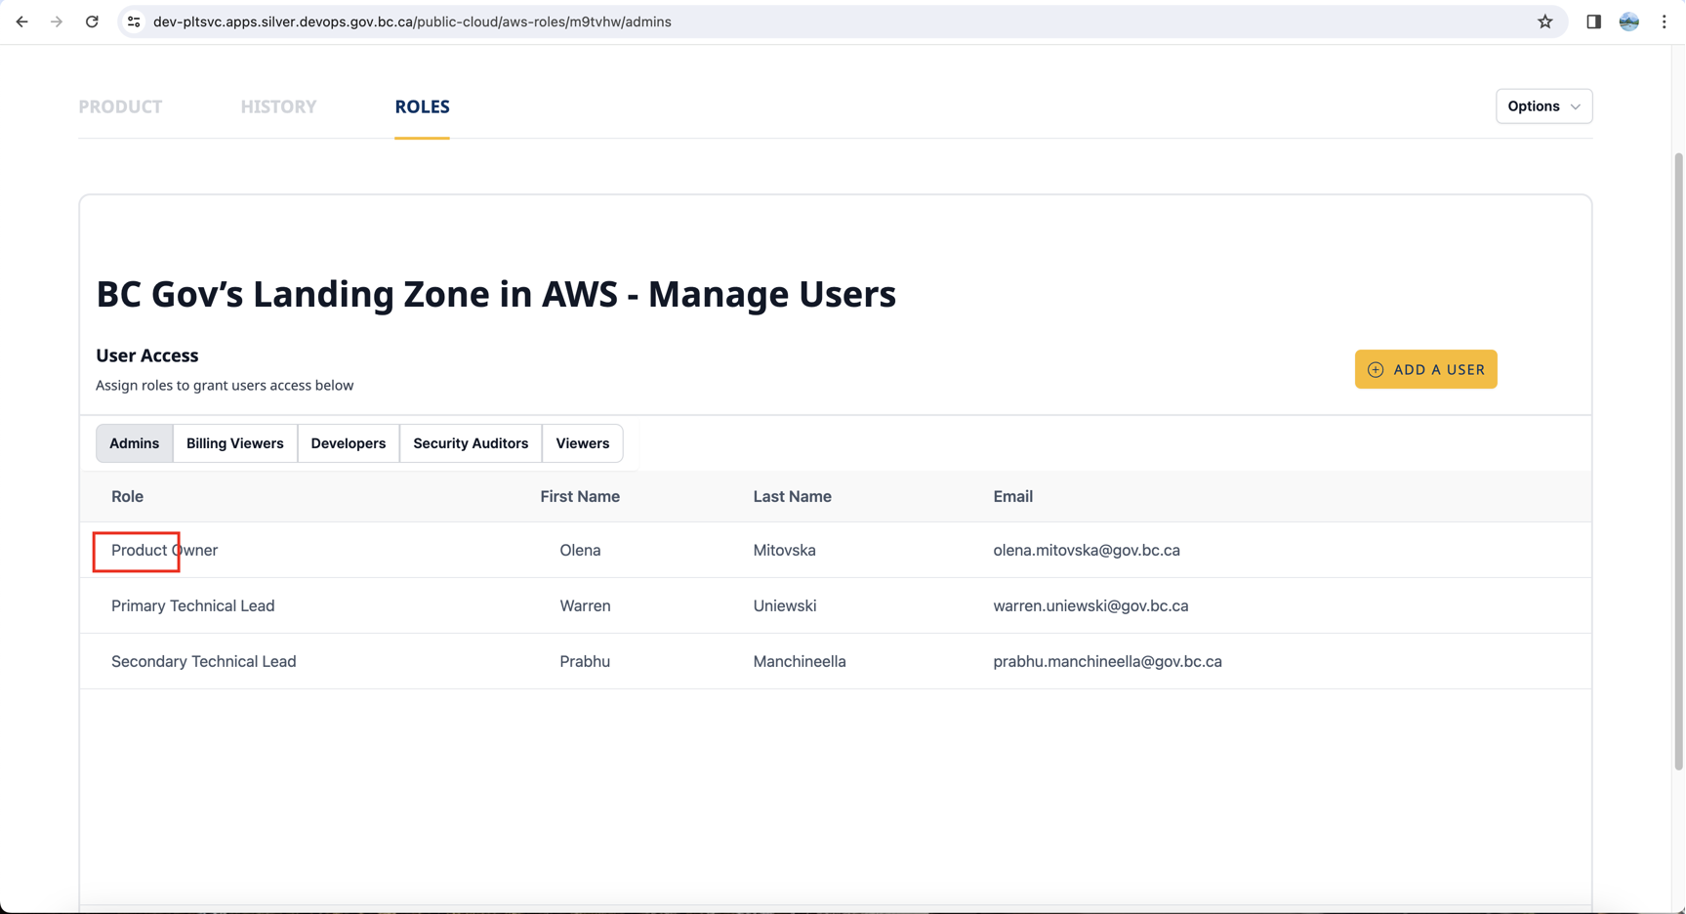This screenshot has height=914, width=1686.
Task: Select the Billing Viewers tab
Action: click(x=234, y=443)
